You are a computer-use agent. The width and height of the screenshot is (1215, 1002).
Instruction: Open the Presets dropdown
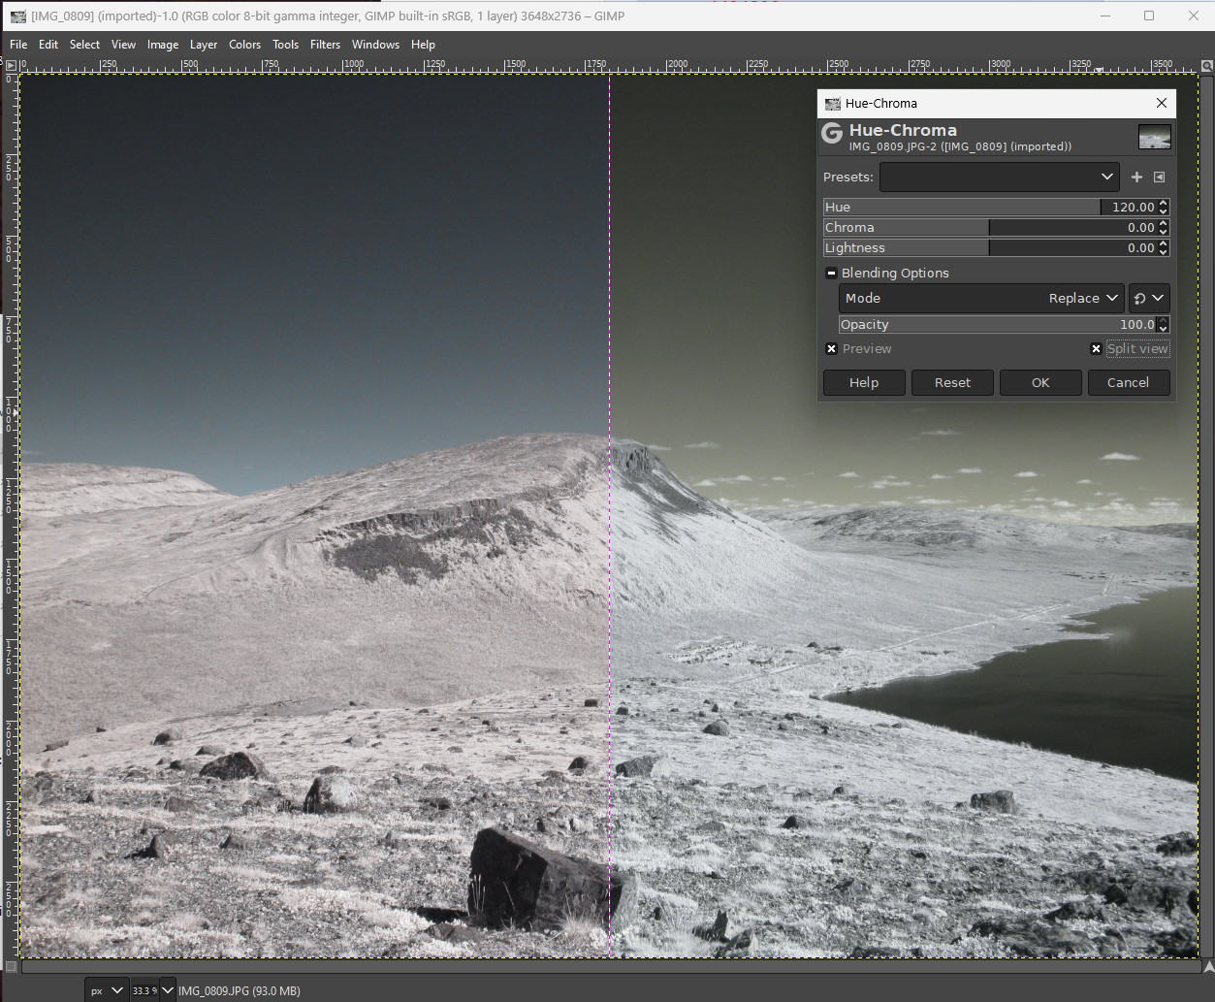click(999, 177)
